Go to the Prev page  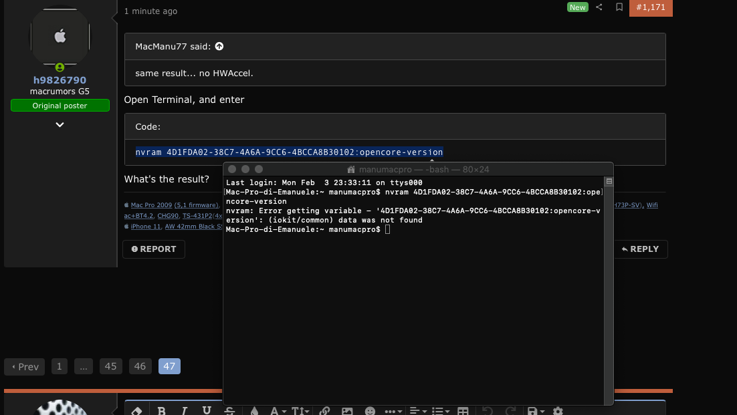click(x=25, y=366)
